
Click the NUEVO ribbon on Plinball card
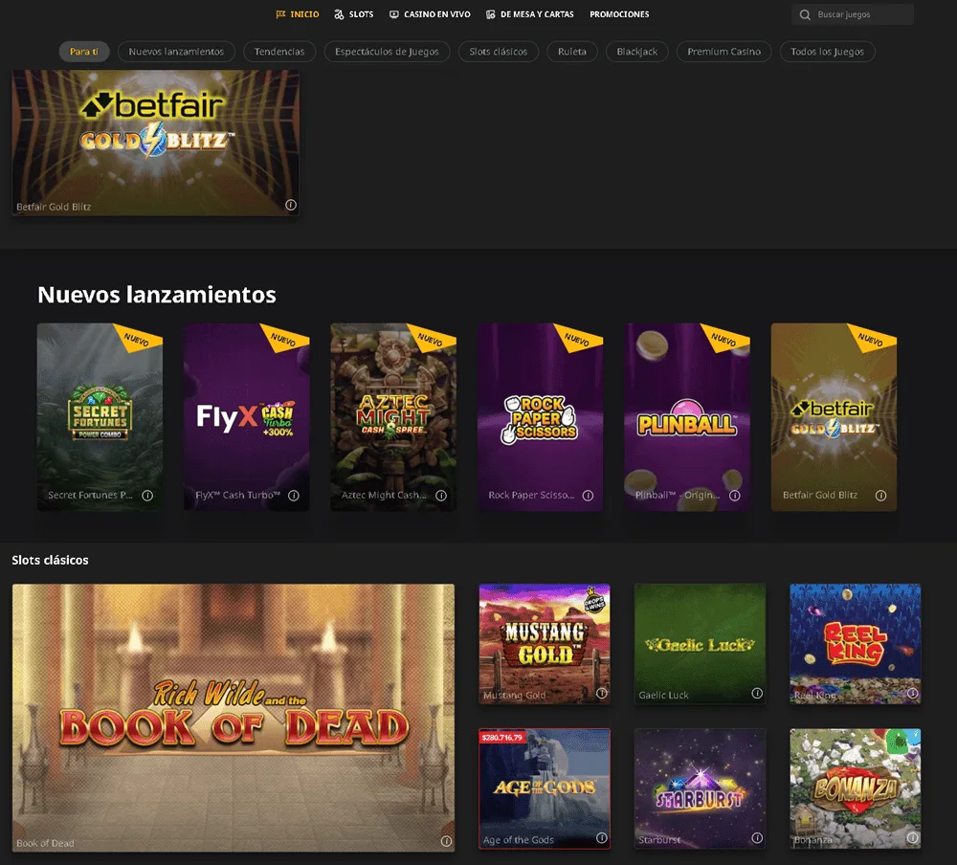pyautogui.click(x=725, y=338)
